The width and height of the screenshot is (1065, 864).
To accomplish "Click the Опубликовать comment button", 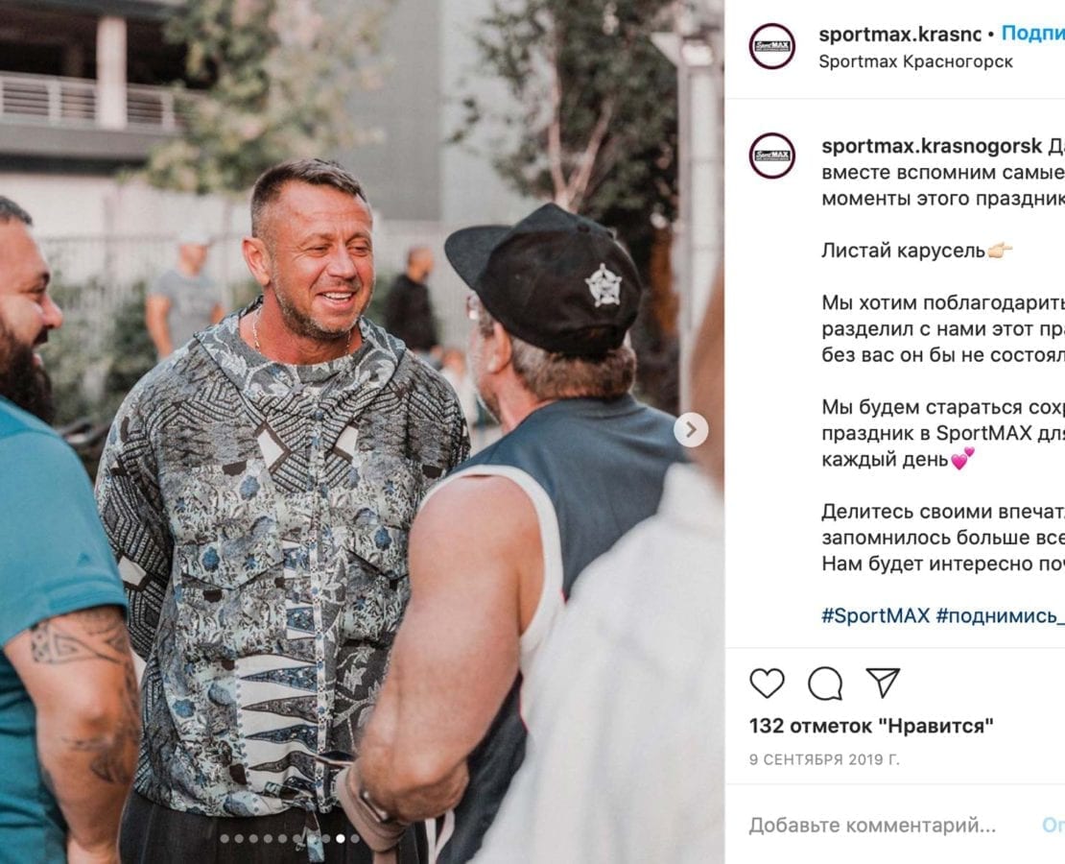I will (x=1053, y=826).
